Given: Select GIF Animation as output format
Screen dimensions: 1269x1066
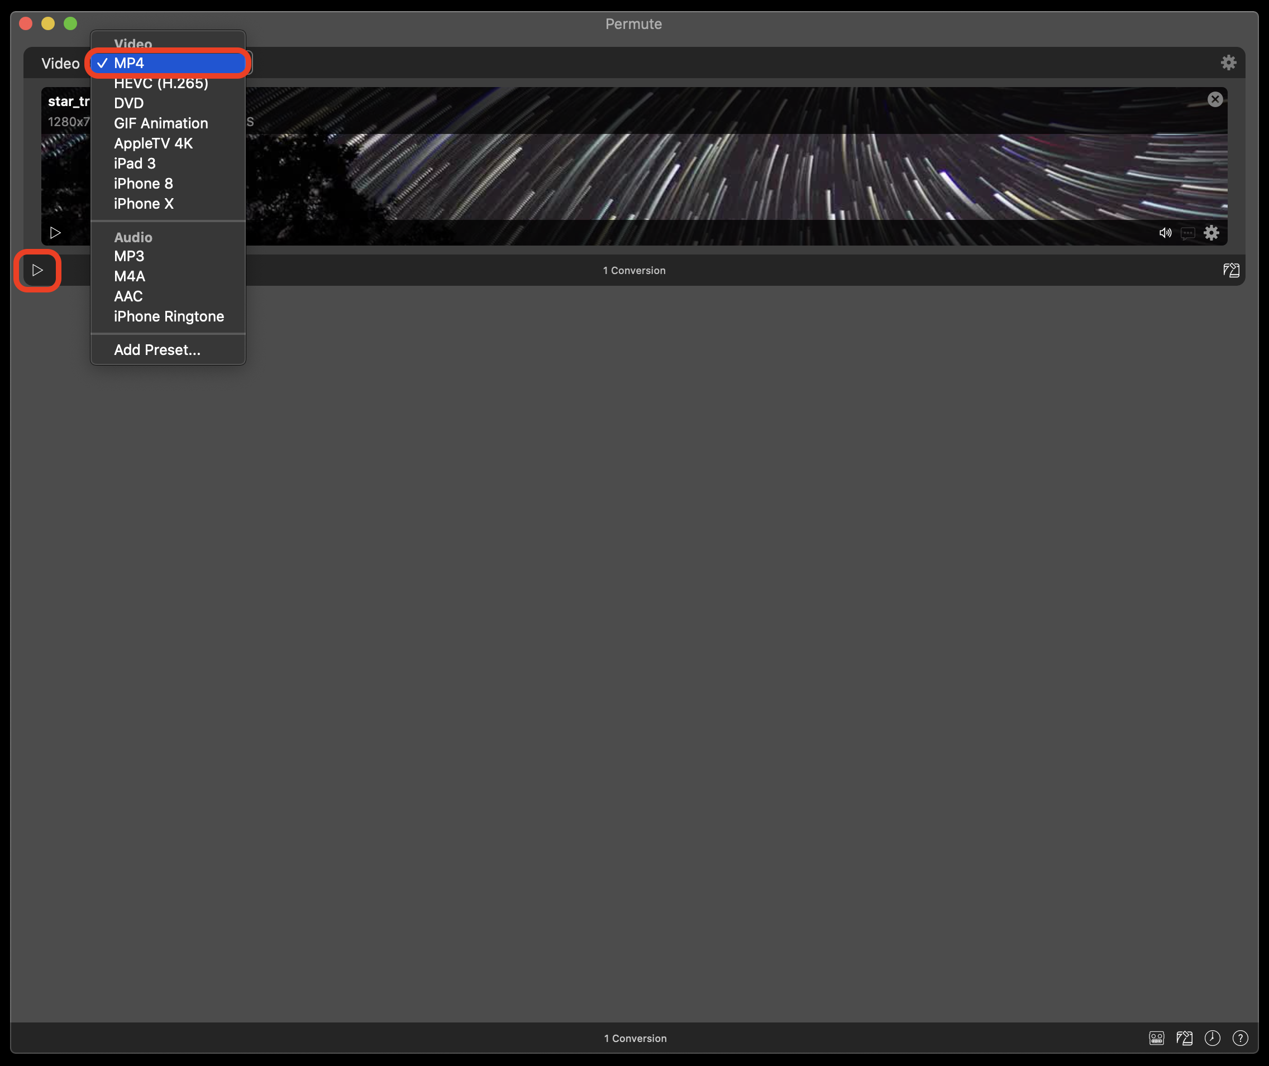Looking at the screenshot, I should [x=160, y=123].
